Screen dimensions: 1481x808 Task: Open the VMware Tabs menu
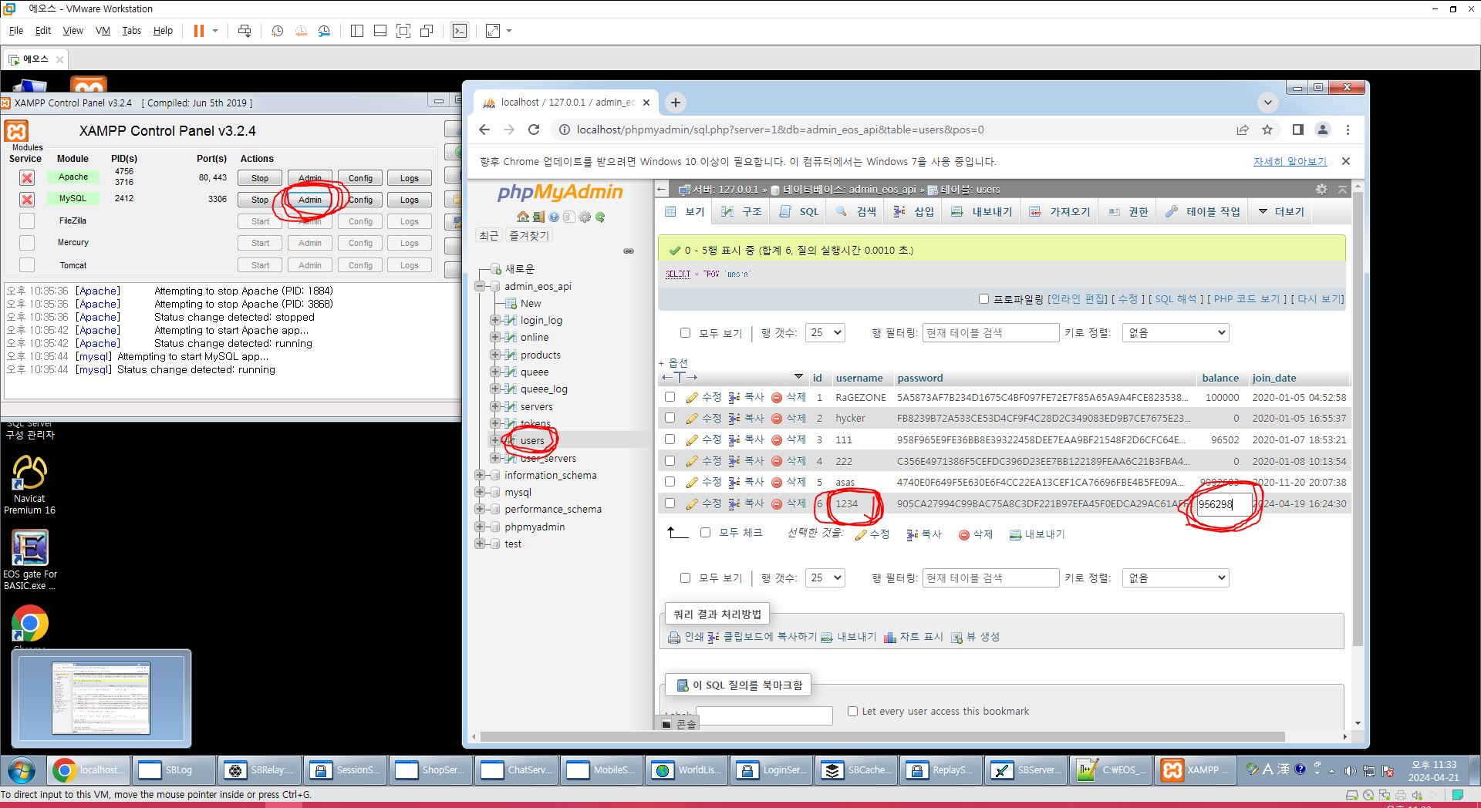[x=131, y=31]
